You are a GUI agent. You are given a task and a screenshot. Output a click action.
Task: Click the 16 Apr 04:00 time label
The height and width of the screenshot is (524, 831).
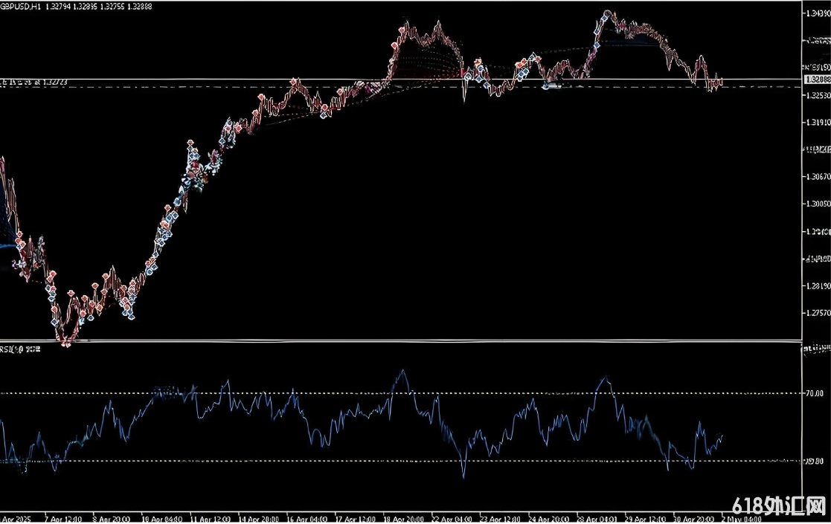(306, 520)
